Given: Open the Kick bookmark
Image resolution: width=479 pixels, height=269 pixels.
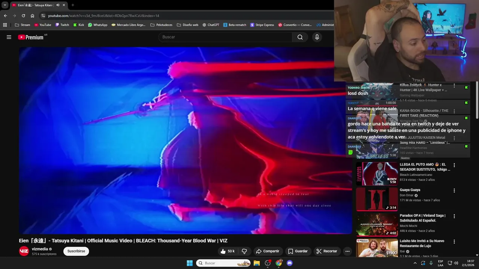Looking at the screenshot, I should click(x=79, y=25).
